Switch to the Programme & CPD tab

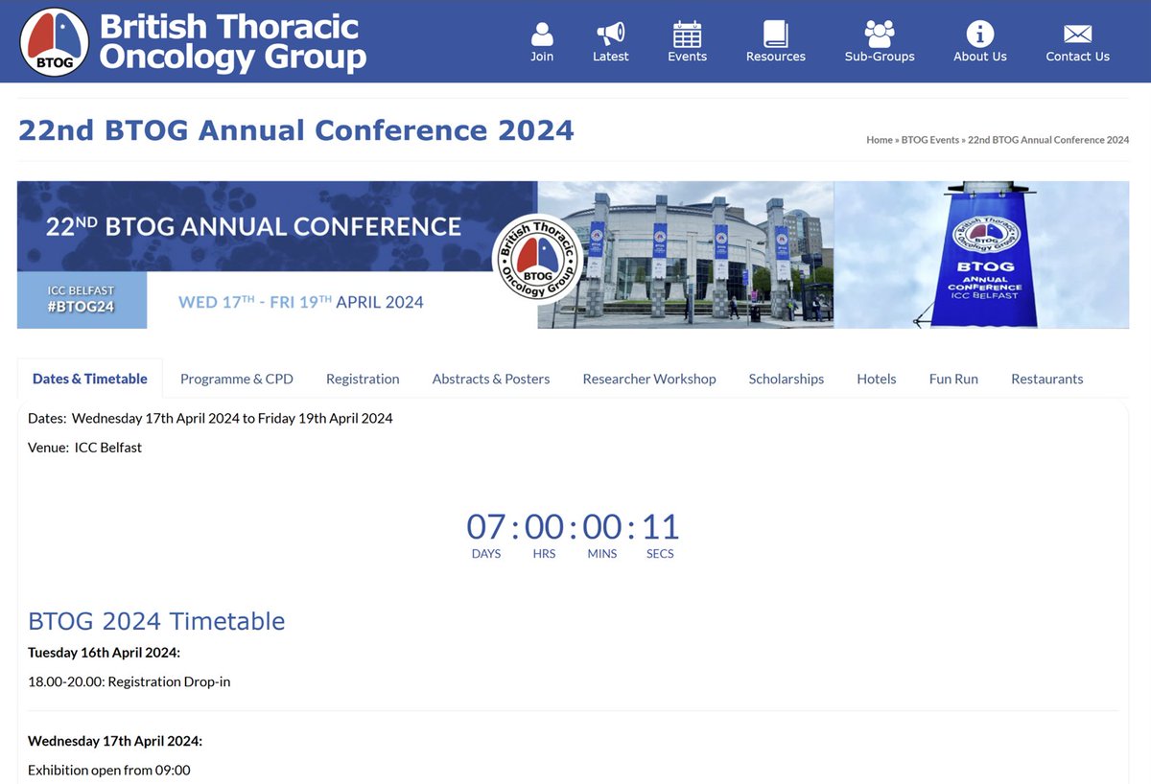click(237, 379)
